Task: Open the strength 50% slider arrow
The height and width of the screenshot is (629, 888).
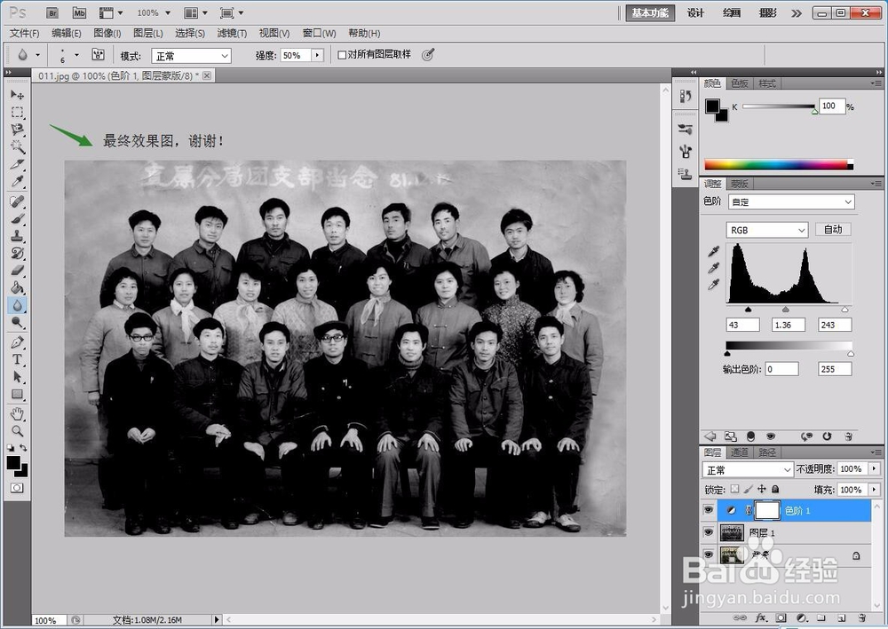Action: [x=317, y=55]
